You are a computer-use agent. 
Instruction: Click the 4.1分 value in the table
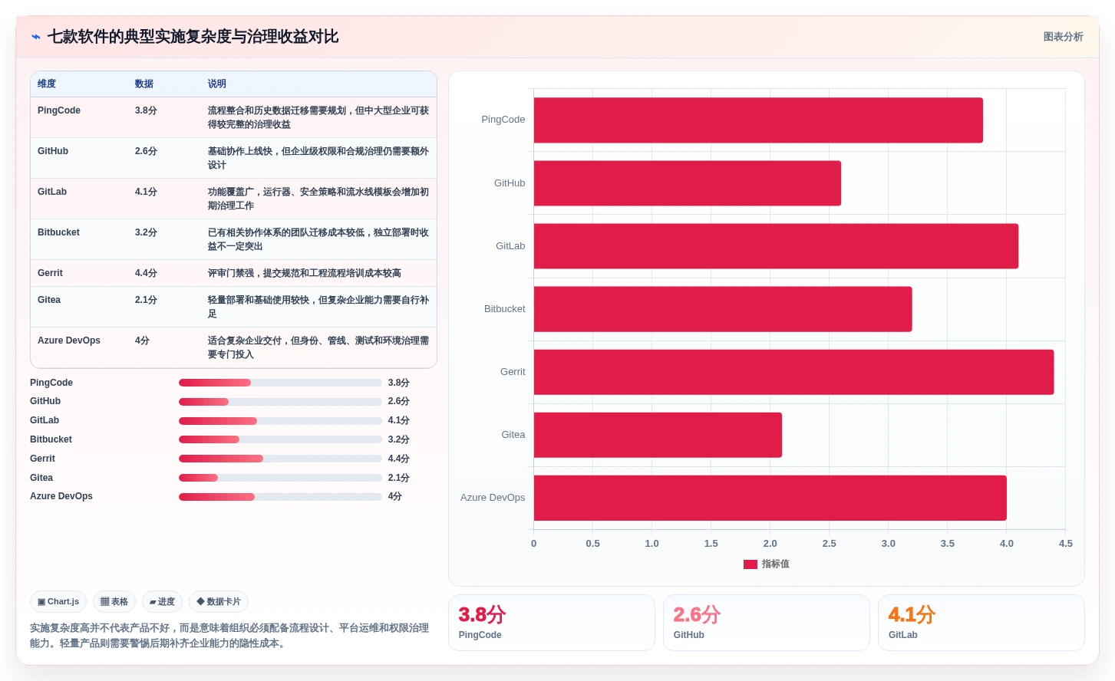click(146, 192)
